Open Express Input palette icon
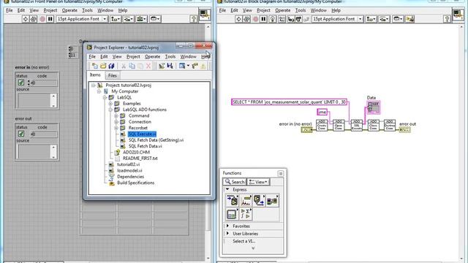468x263 pixels. coord(233,201)
